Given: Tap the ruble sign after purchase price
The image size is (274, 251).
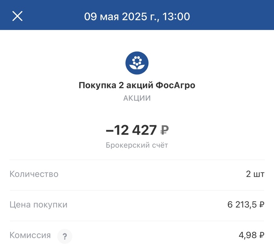Looking at the screenshot, I should 262,204.
